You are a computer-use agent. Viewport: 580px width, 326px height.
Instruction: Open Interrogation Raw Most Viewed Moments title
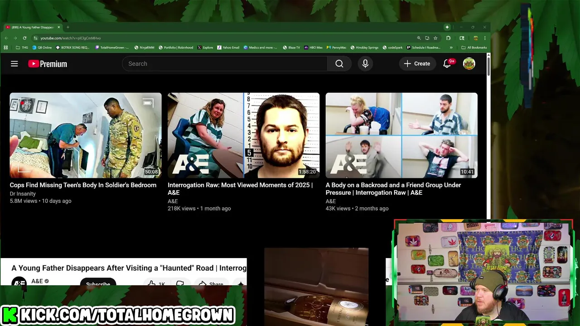click(x=240, y=189)
